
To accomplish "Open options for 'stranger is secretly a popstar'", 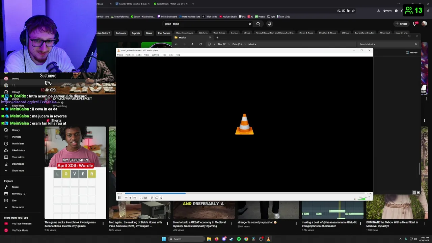I will coord(296,223).
